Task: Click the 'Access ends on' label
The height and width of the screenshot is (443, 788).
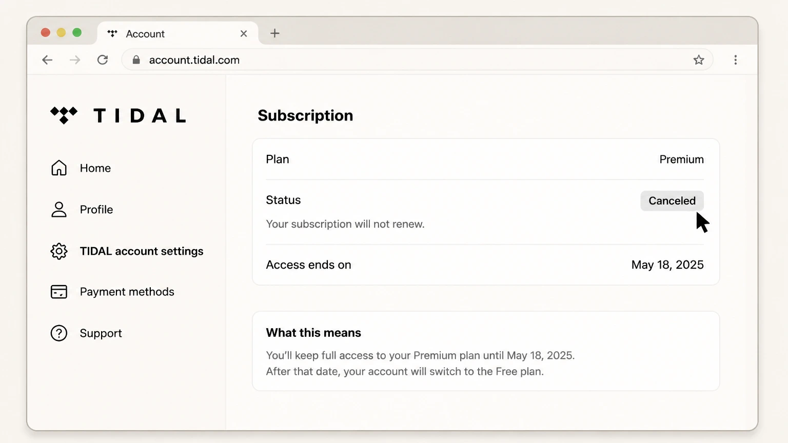Action: (x=308, y=265)
